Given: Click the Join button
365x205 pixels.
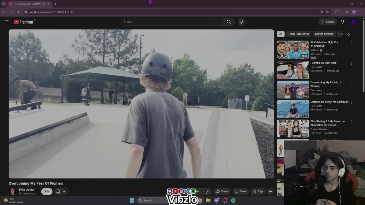Looking at the screenshot, I should (x=47, y=191).
